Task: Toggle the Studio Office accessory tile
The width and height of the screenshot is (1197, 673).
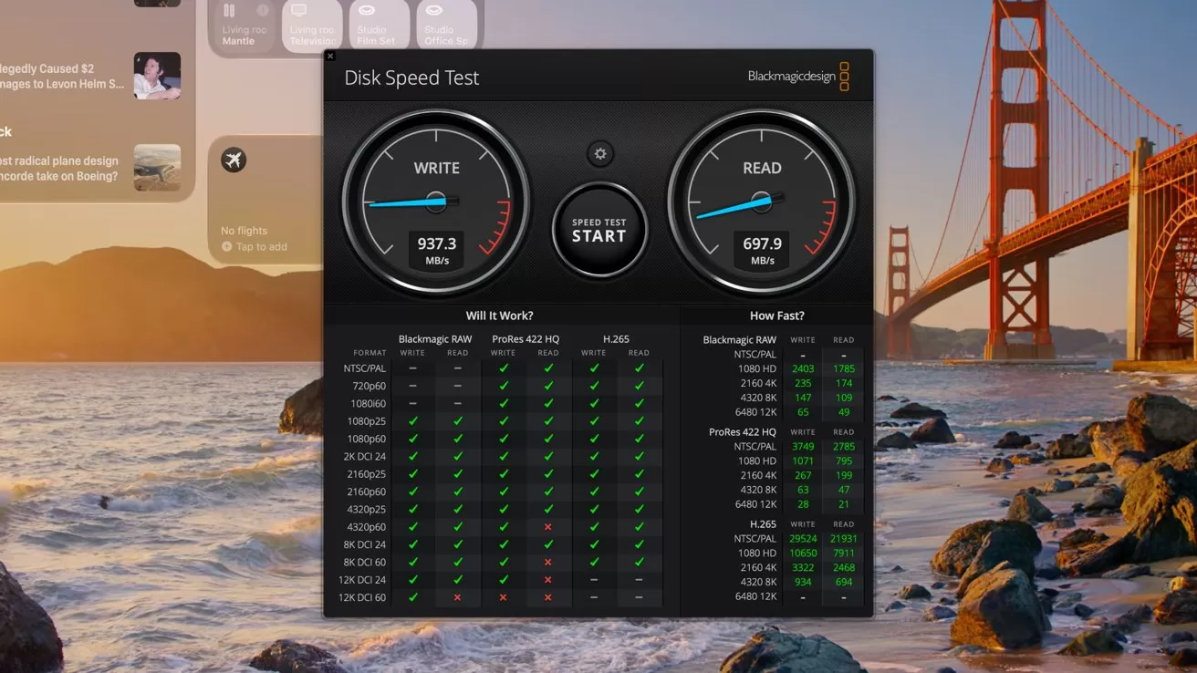Action: (x=447, y=26)
